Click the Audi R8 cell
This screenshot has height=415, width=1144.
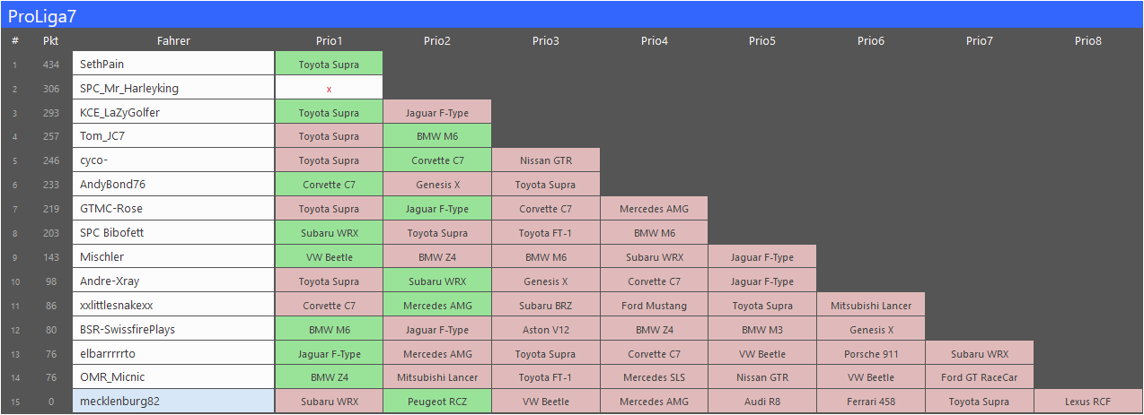pos(761,402)
